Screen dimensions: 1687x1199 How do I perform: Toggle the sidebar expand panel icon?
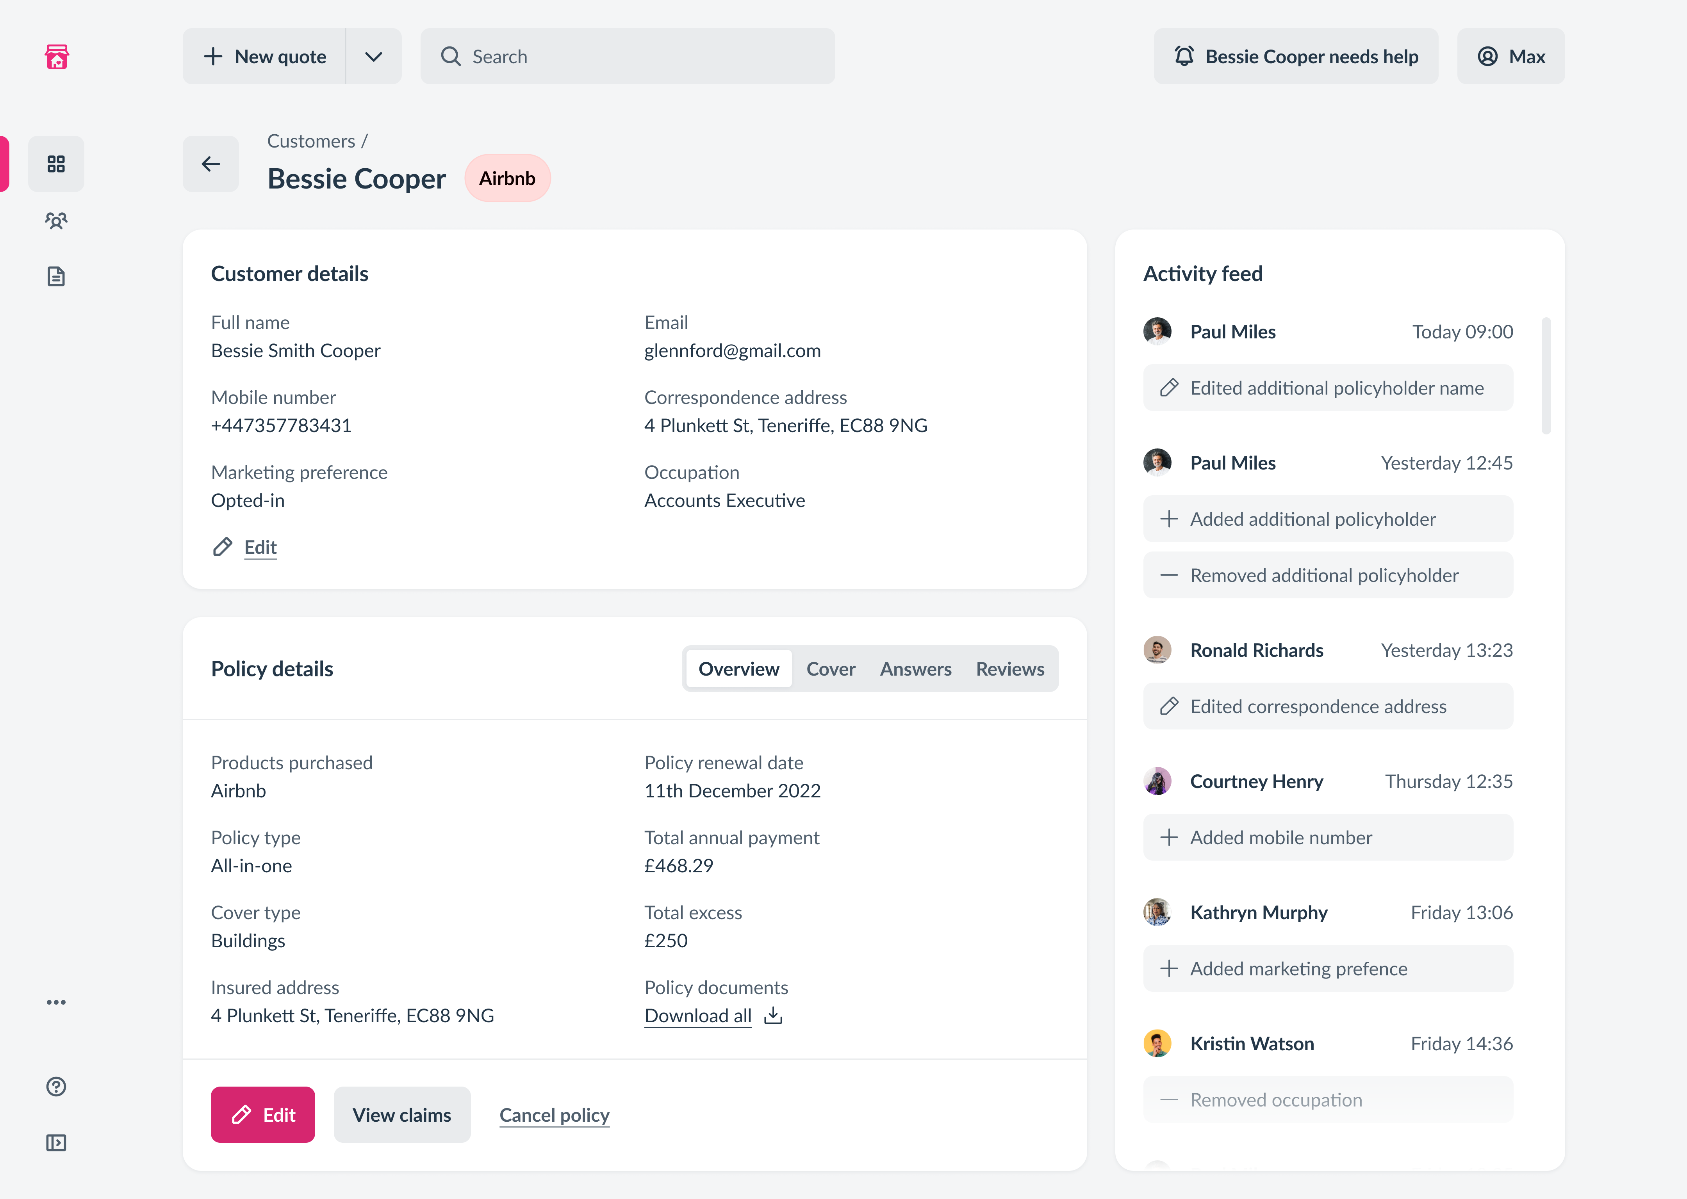pyautogui.click(x=56, y=1142)
